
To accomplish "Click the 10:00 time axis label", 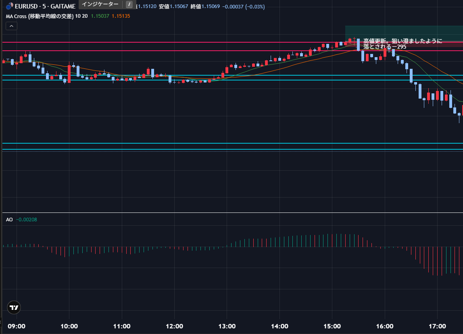I will pos(69,326).
